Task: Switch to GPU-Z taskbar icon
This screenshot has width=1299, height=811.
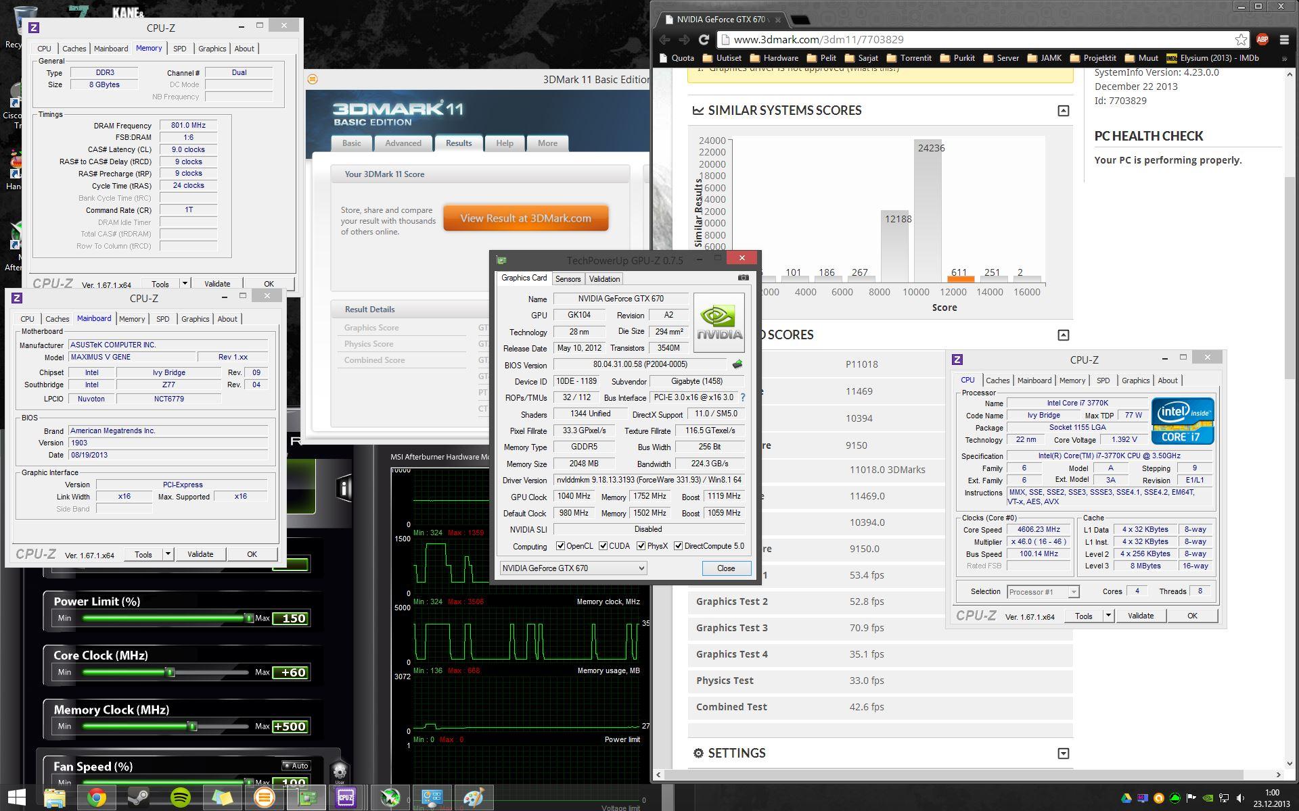Action: tap(306, 797)
